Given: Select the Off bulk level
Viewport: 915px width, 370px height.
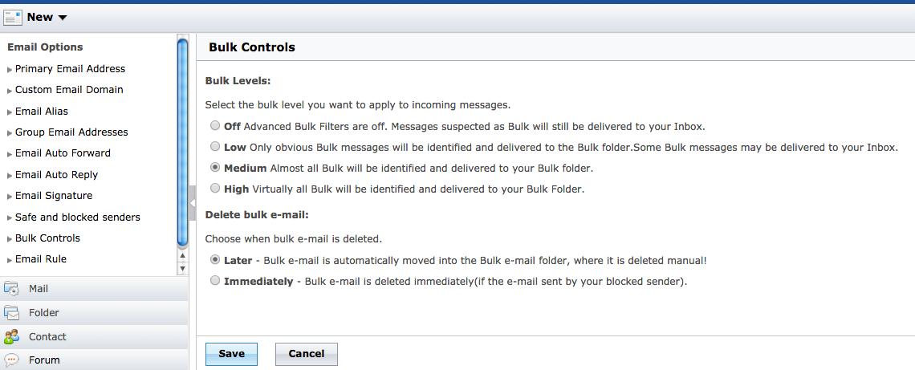Looking at the screenshot, I should pos(214,126).
